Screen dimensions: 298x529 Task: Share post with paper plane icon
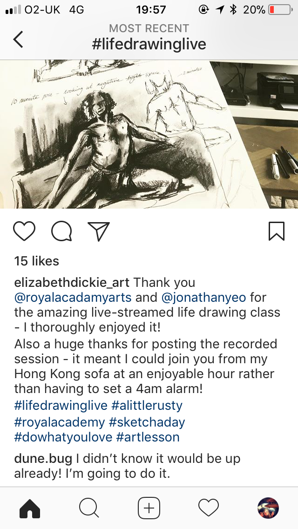[x=99, y=231]
